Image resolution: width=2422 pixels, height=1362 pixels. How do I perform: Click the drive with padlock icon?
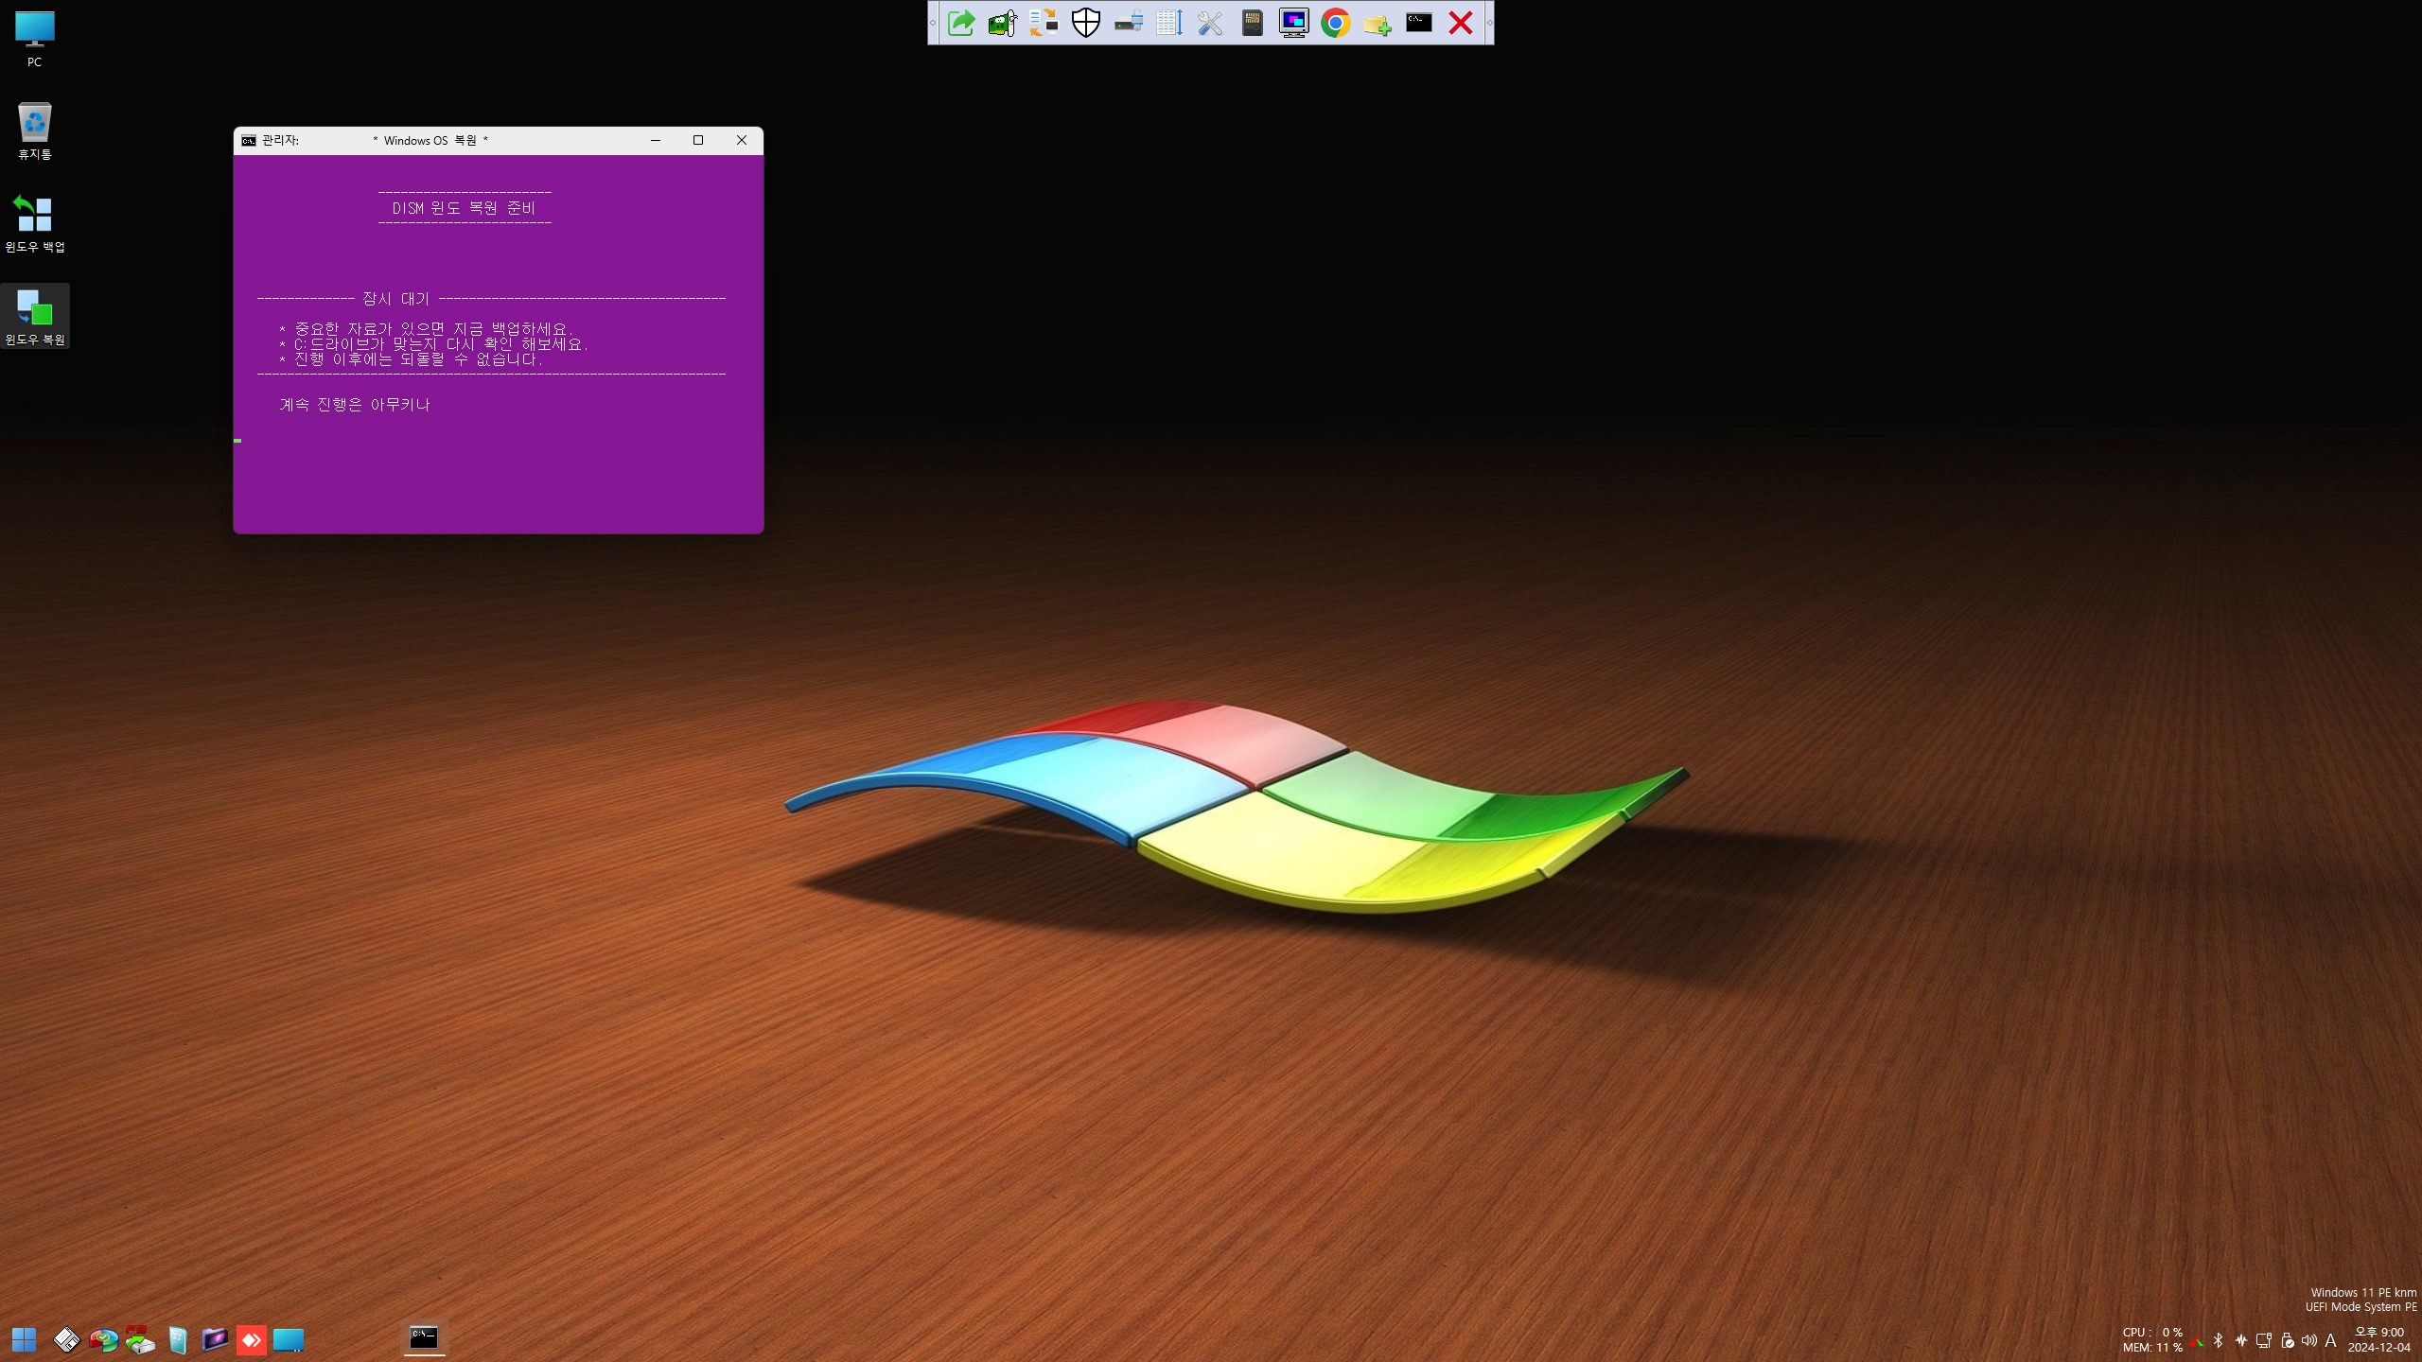pos(1128,23)
